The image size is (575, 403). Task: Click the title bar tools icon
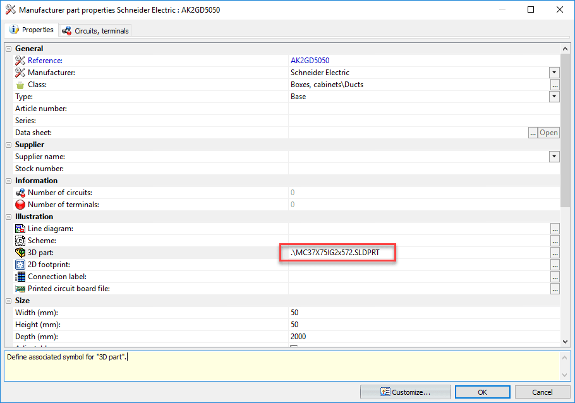click(10, 10)
